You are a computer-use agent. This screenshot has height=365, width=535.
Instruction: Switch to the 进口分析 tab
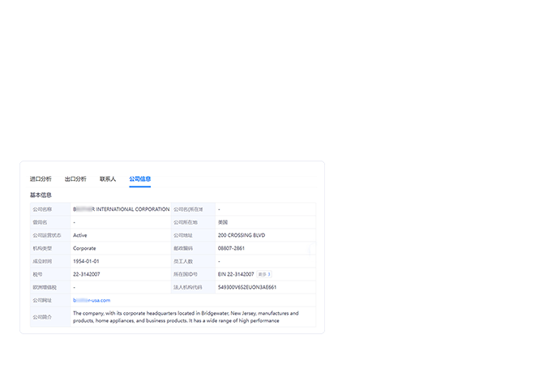(x=41, y=179)
